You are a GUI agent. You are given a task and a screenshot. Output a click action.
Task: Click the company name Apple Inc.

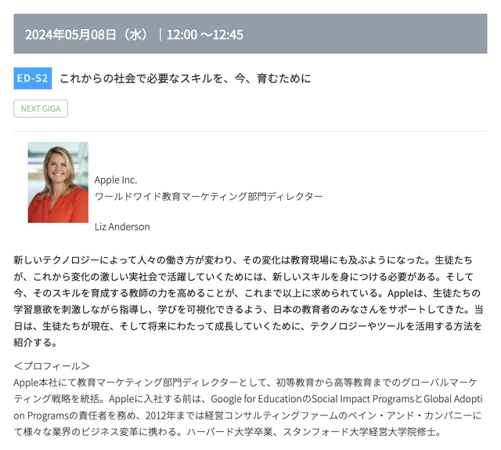click(x=116, y=180)
